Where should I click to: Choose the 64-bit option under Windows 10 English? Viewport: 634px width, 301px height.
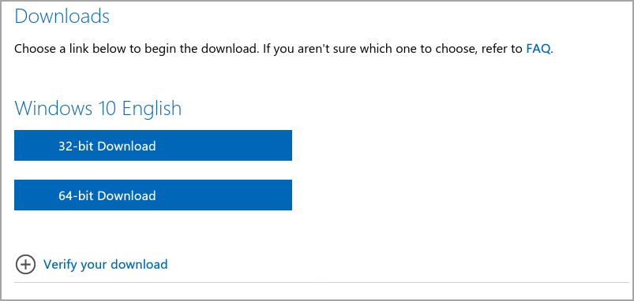click(153, 195)
